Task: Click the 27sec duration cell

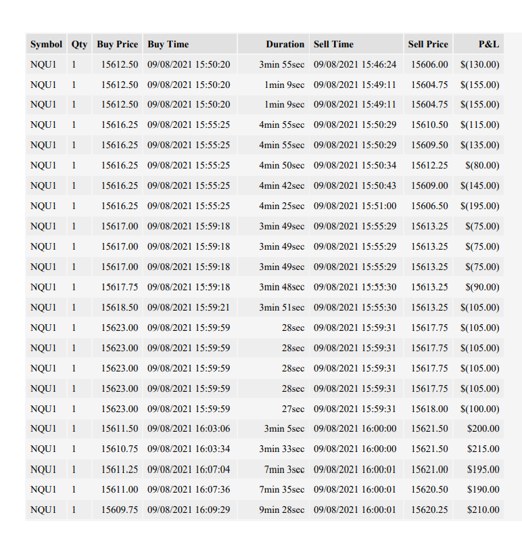Action: click(x=293, y=409)
